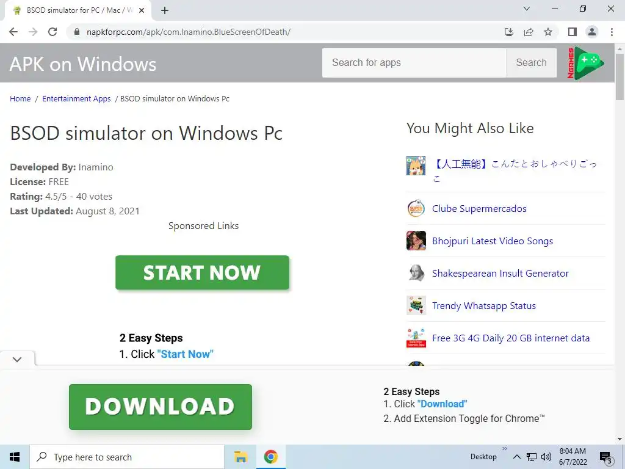625x469 pixels.
Task: Click the "You Might Also Like" heading
Action: click(470, 128)
